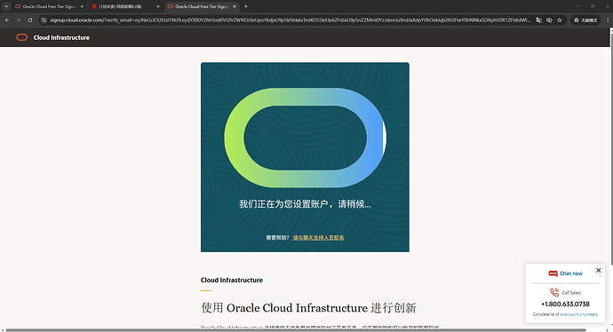Bookmark this page with star icon
The height and width of the screenshot is (332, 613).
tap(560, 20)
